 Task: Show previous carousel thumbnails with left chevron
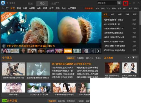tap(93, 51)
